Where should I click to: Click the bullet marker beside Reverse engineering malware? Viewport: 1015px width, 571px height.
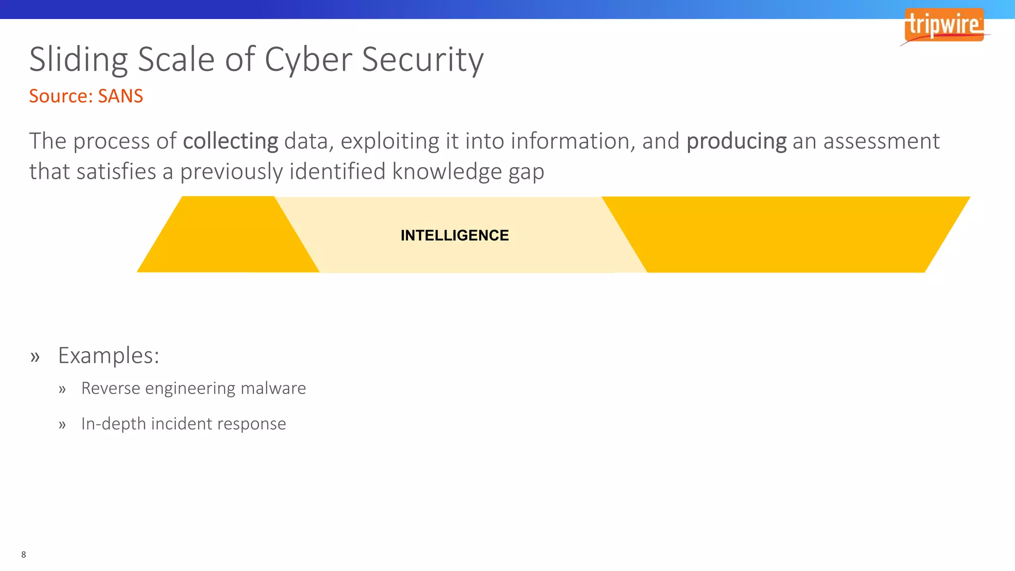62,389
